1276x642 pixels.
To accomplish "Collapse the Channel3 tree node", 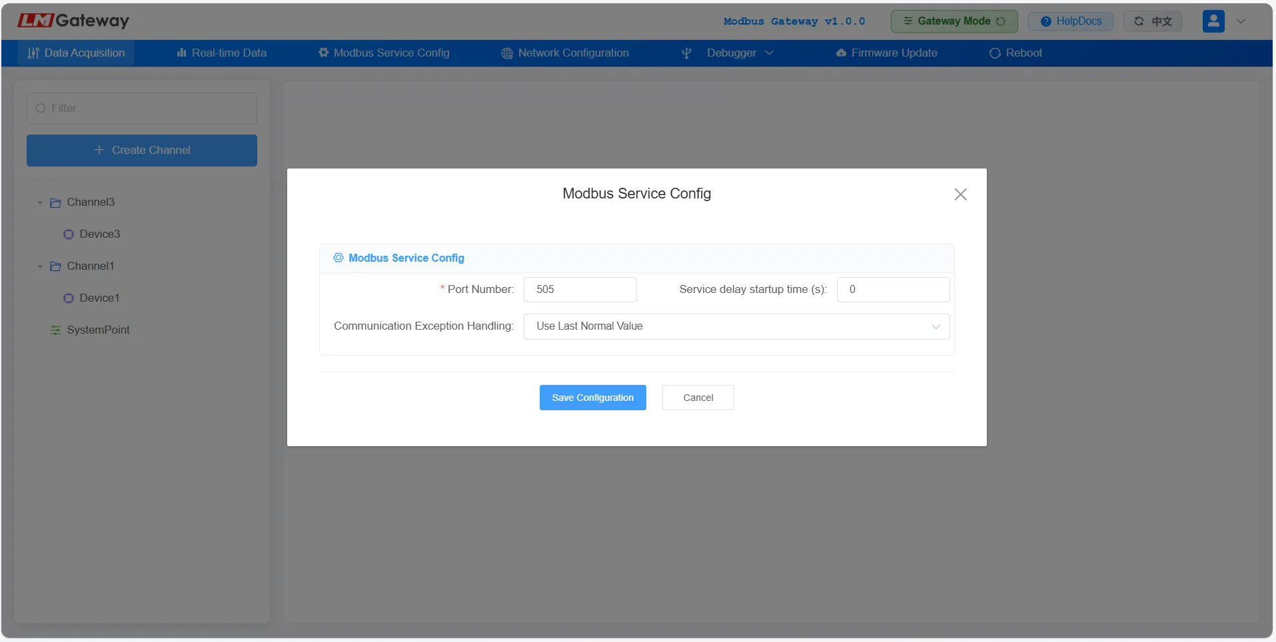I will (x=40, y=202).
